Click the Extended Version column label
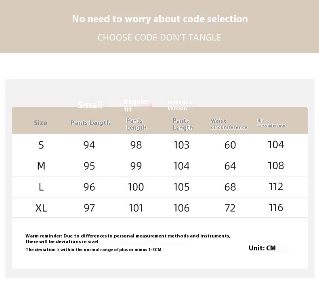 pyautogui.click(x=180, y=105)
